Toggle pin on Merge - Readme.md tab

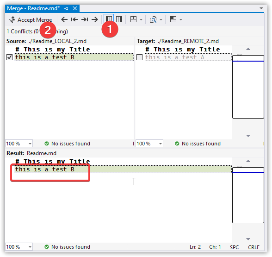pyautogui.click(x=66, y=8)
